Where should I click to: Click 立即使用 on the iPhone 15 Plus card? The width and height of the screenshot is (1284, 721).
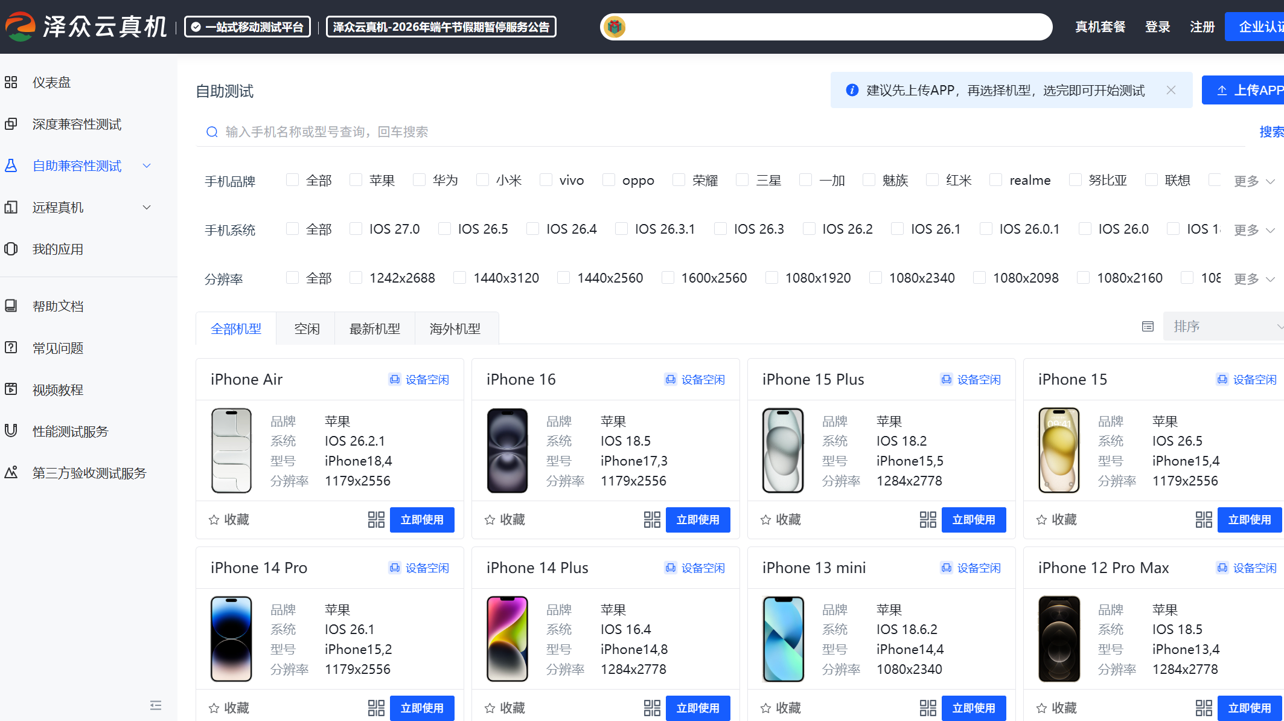pyautogui.click(x=974, y=520)
